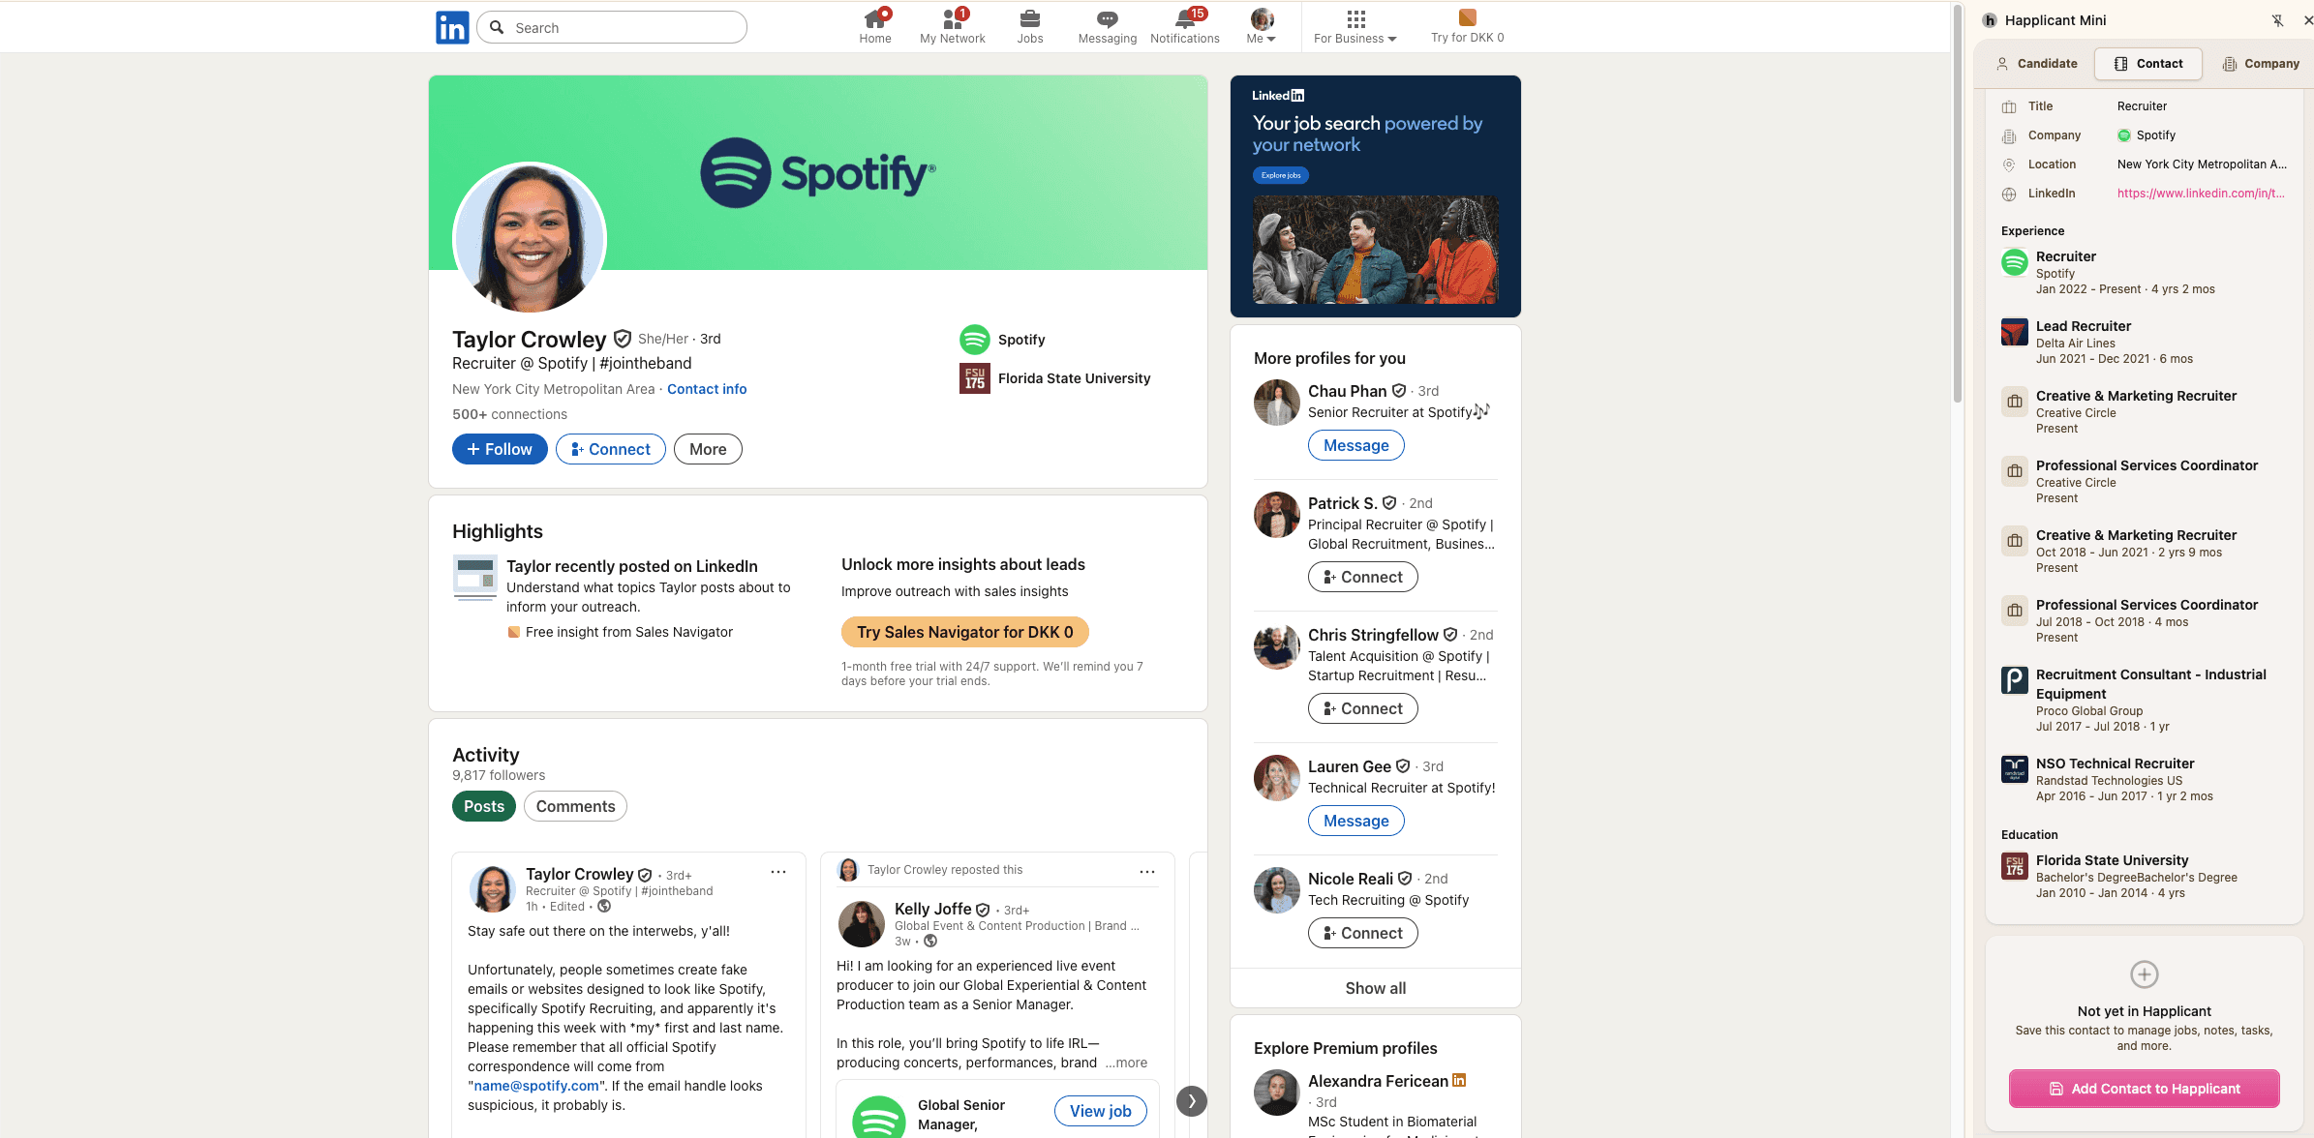Switch to the Candidate tab in Happlicant

2037,63
